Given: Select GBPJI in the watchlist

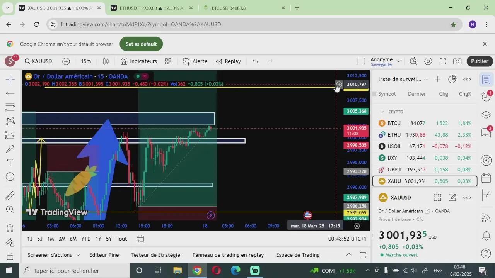Looking at the screenshot, I should 425,170.
